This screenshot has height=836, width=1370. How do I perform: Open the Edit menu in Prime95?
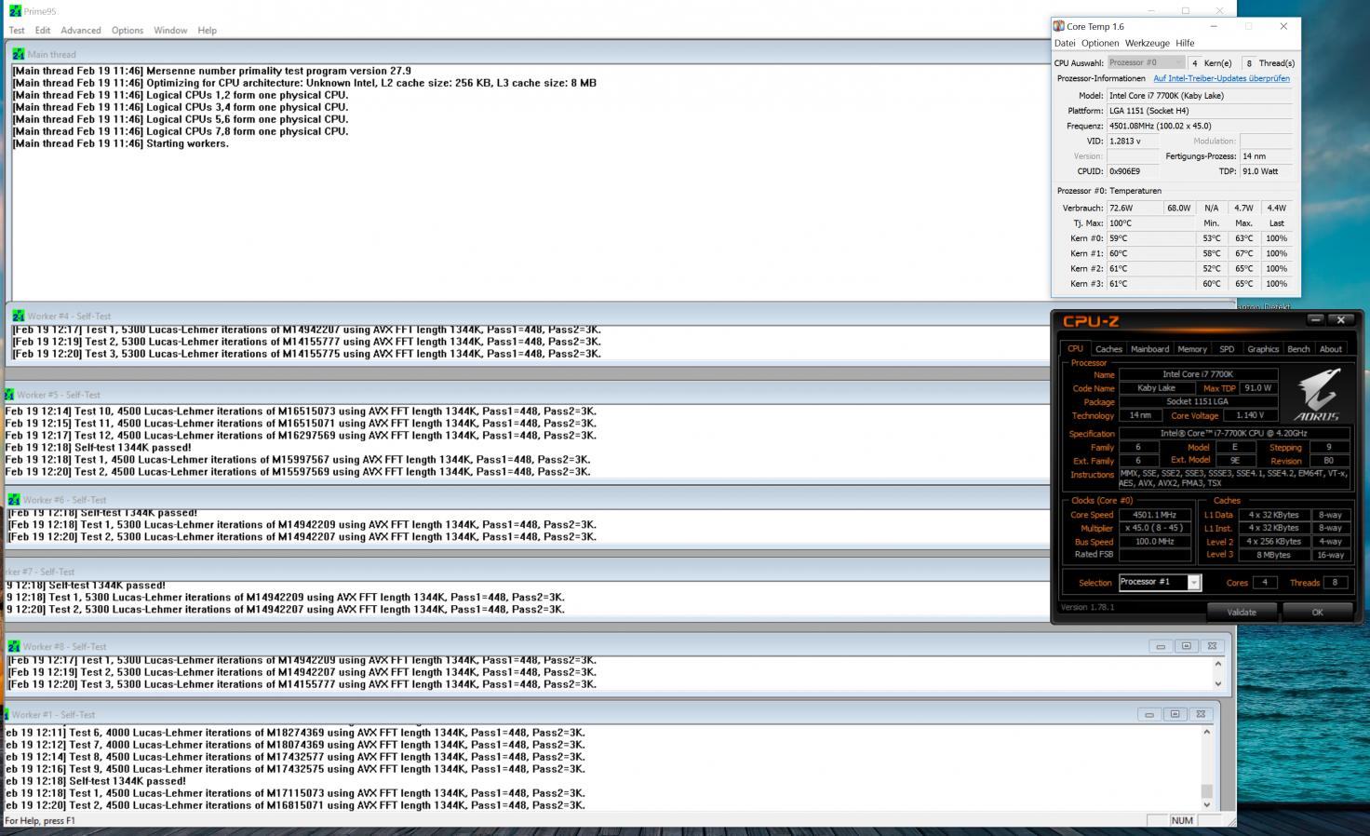(x=43, y=30)
